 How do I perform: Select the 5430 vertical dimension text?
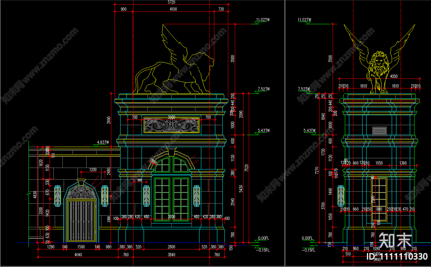(x=241, y=189)
